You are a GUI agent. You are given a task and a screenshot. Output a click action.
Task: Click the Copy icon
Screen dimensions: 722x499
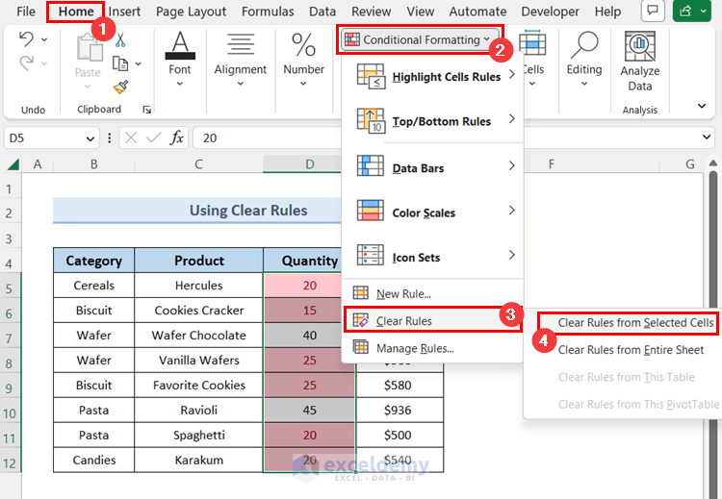[x=120, y=63]
